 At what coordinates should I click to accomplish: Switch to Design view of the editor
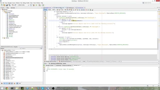[49, 10]
